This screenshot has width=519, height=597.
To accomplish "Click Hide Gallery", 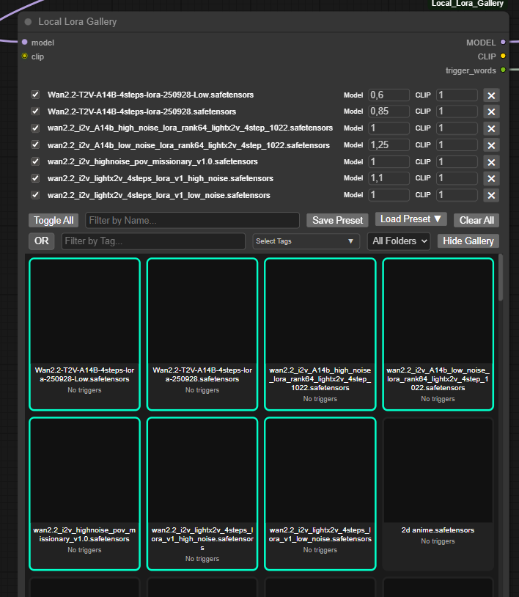I will 468,241.
